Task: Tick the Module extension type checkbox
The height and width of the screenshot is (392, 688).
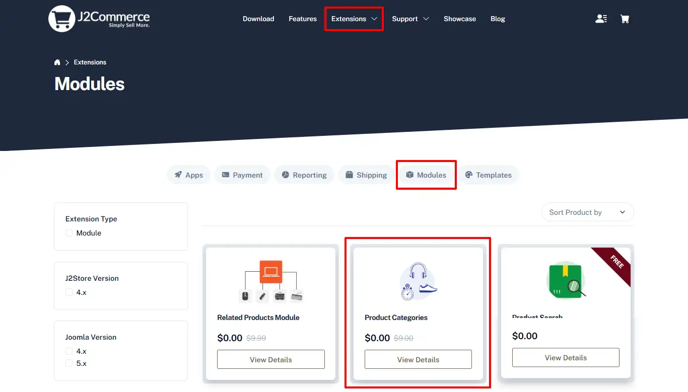Action: 69,233
